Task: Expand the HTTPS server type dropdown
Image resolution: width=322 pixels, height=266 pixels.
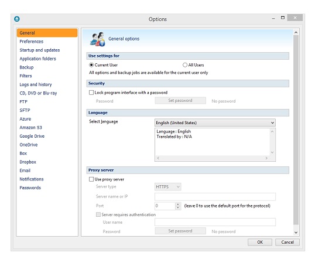Action: [x=168, y=187]
